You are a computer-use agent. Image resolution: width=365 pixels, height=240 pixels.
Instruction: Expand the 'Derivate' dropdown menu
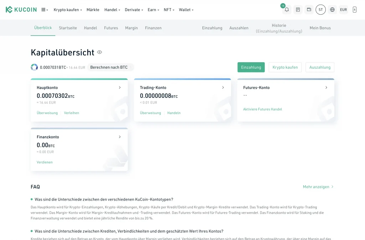134,10
